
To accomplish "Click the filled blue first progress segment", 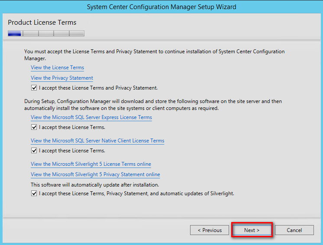I will pos(15,33).
